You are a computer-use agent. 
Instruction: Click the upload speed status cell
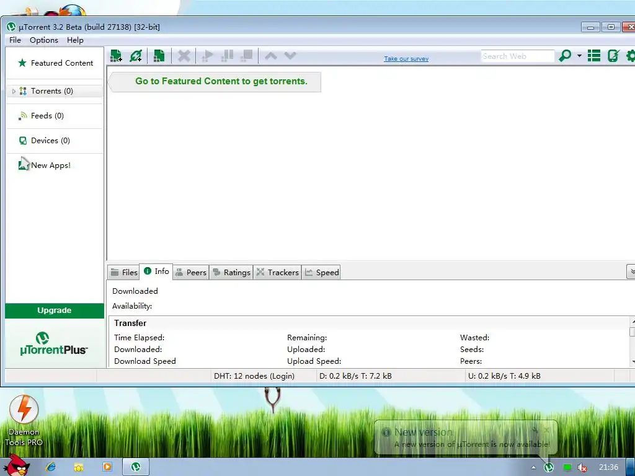pyautogui.click(x=540, y=376)
